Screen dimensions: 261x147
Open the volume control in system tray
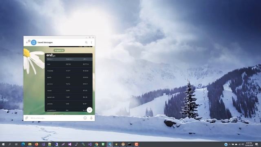tap(243, 144)
